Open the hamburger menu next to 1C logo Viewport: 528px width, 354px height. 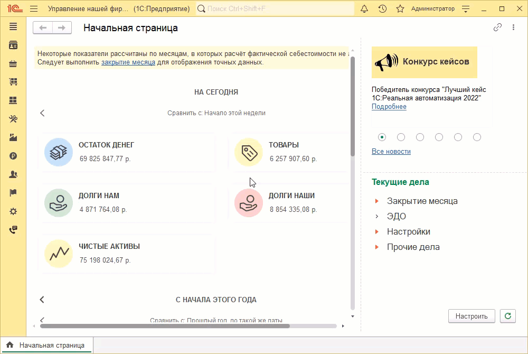click(x=33, y=8)
